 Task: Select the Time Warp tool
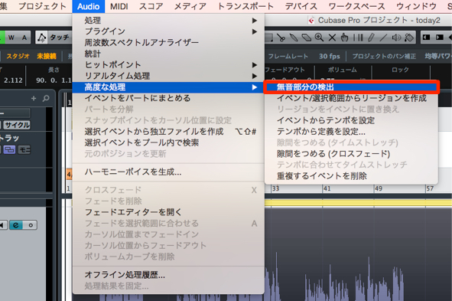[x=358, y=38]
